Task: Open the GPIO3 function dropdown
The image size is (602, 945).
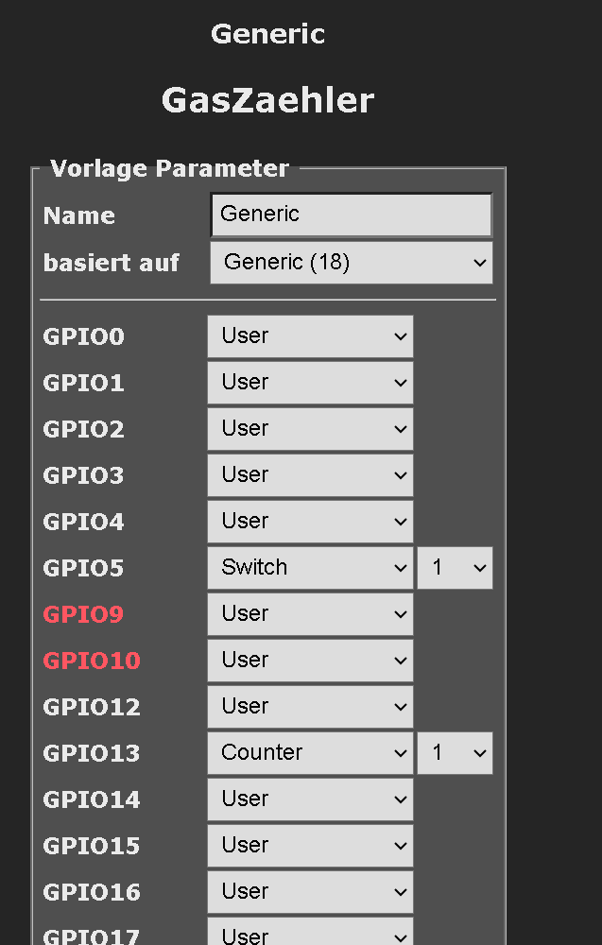Action: point(310,475)
